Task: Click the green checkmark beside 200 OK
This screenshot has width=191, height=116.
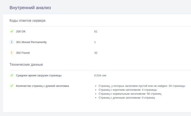Action: pyautogui.click(x=12, y=31)
